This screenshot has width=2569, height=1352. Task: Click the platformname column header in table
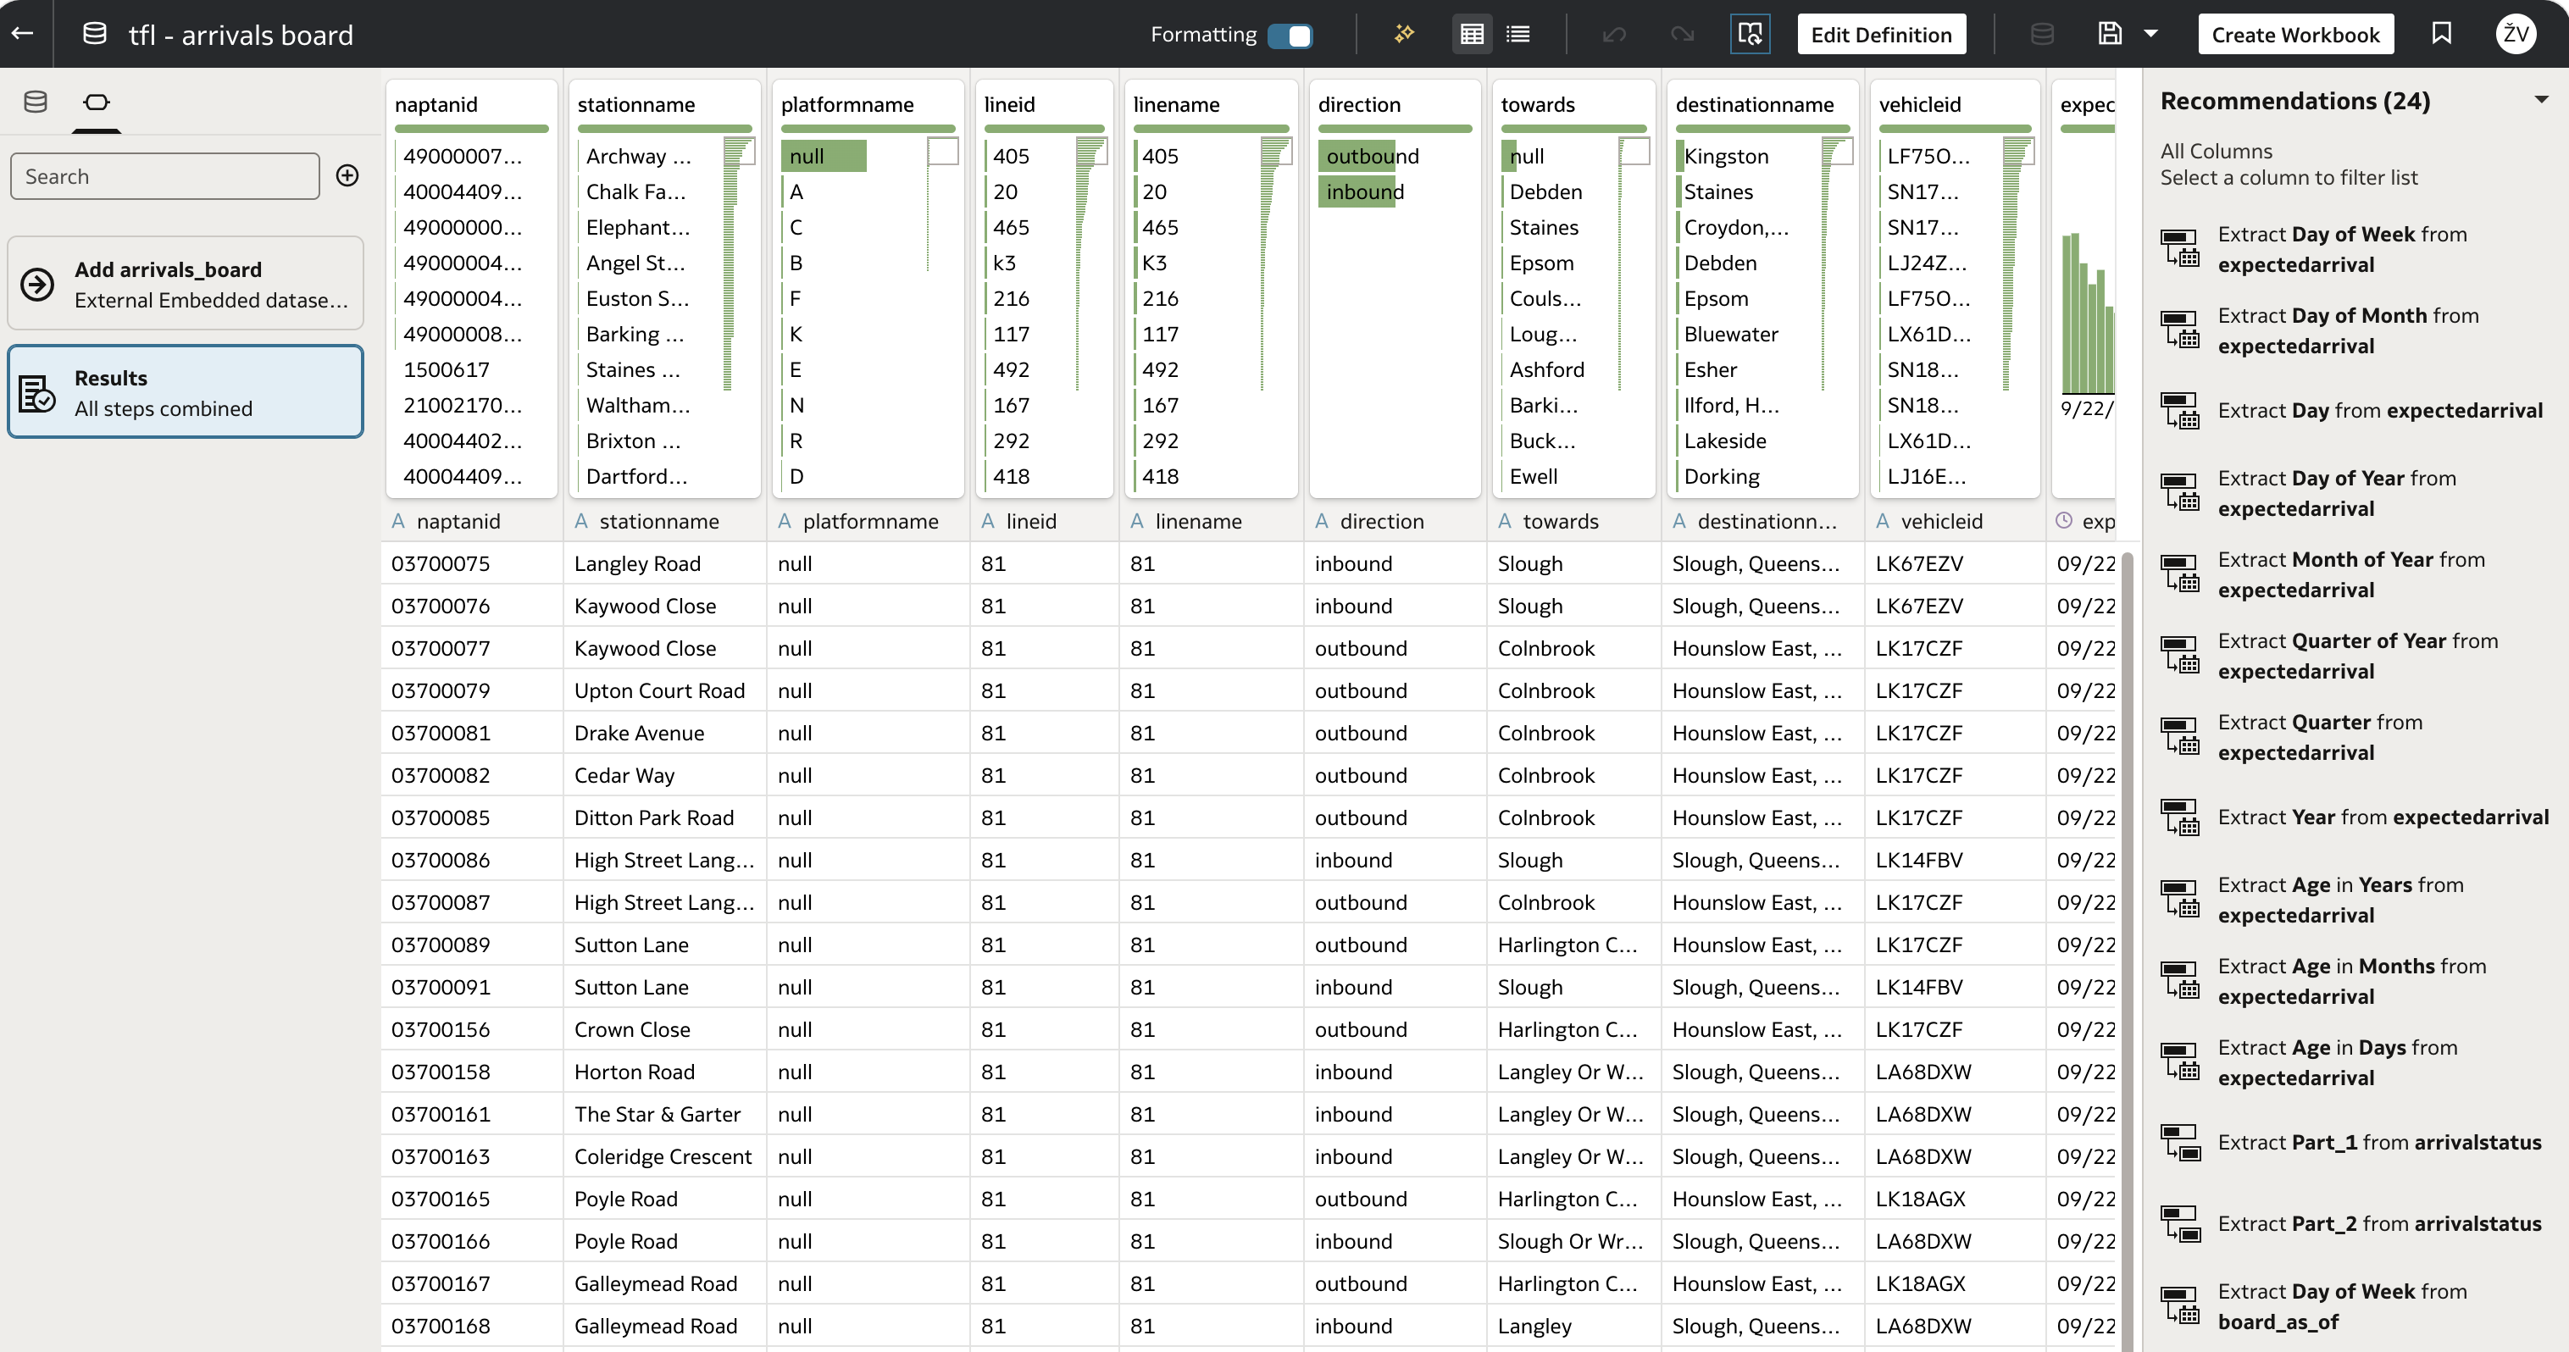tap(869, 520)
